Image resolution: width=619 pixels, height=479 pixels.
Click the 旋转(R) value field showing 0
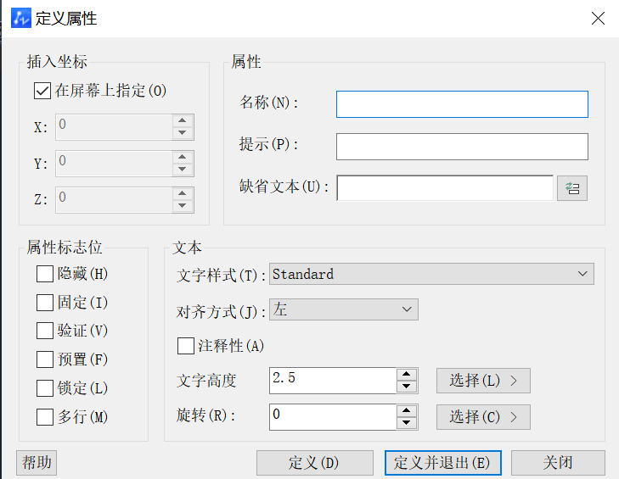tap(333, 417)
